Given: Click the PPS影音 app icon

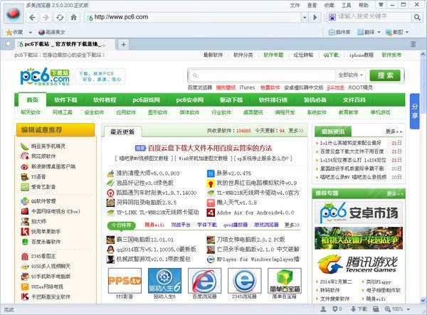Looking at the screenshot, I should point(125,280).
